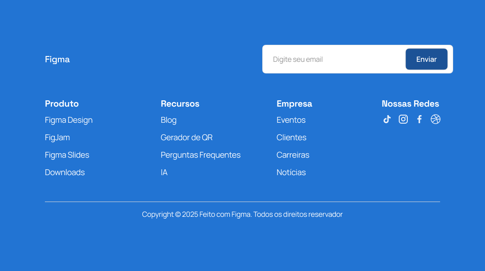The image size is (485, 271).
Task: Open the Eventos link
Action: [291, 120]
